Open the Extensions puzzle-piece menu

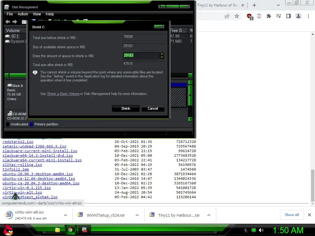tap(269, 16)
